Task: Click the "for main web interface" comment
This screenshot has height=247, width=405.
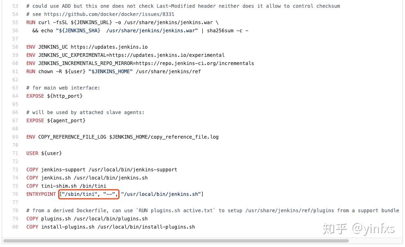Action: click(66, 88)
